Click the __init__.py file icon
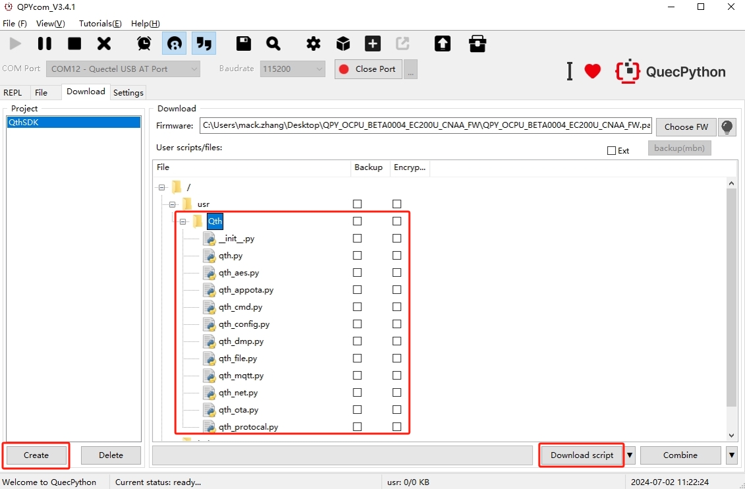The width and height of the screenshot is (745, 489). pyautogui.click(x=209, y=239)
